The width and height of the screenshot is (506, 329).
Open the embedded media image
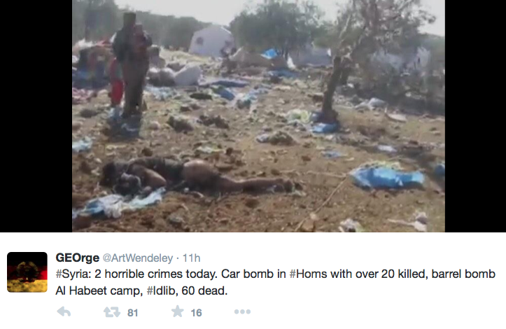258,116
